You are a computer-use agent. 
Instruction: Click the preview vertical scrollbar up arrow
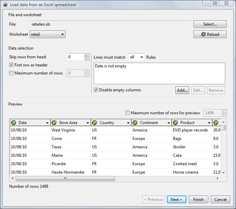click(x=224, y=122)
